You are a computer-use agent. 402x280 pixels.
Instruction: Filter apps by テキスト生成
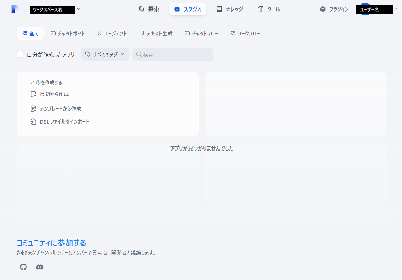click(x=156, y=33)
